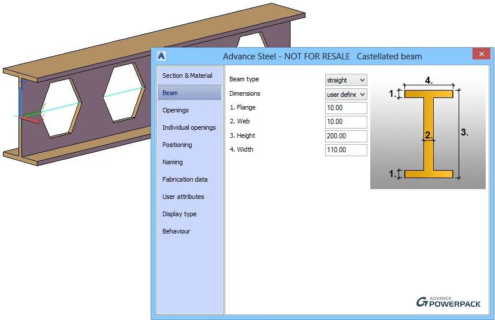
Task: Click the '2. Web' label
Action: point(240,121)
